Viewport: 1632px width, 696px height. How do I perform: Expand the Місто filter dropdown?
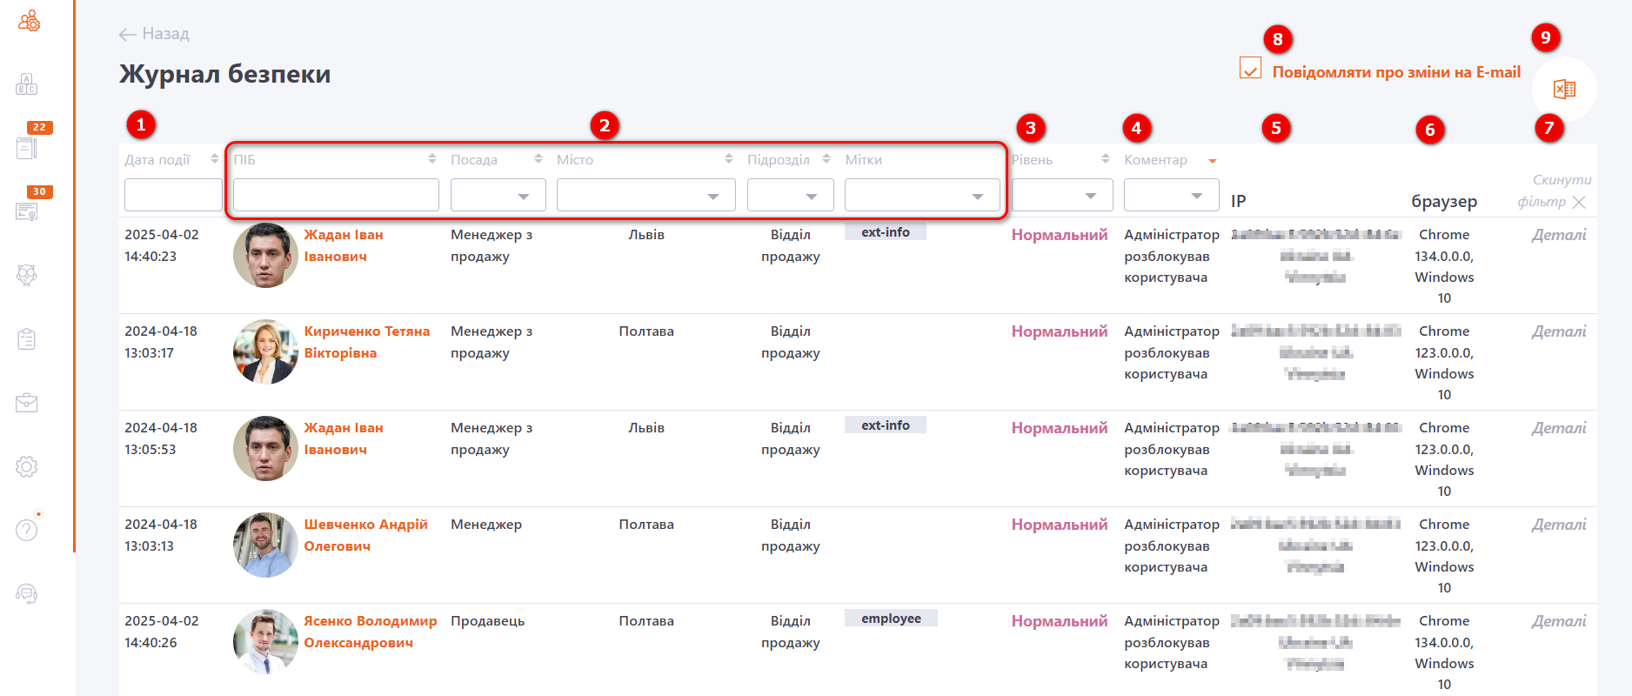tap(645, 196)
